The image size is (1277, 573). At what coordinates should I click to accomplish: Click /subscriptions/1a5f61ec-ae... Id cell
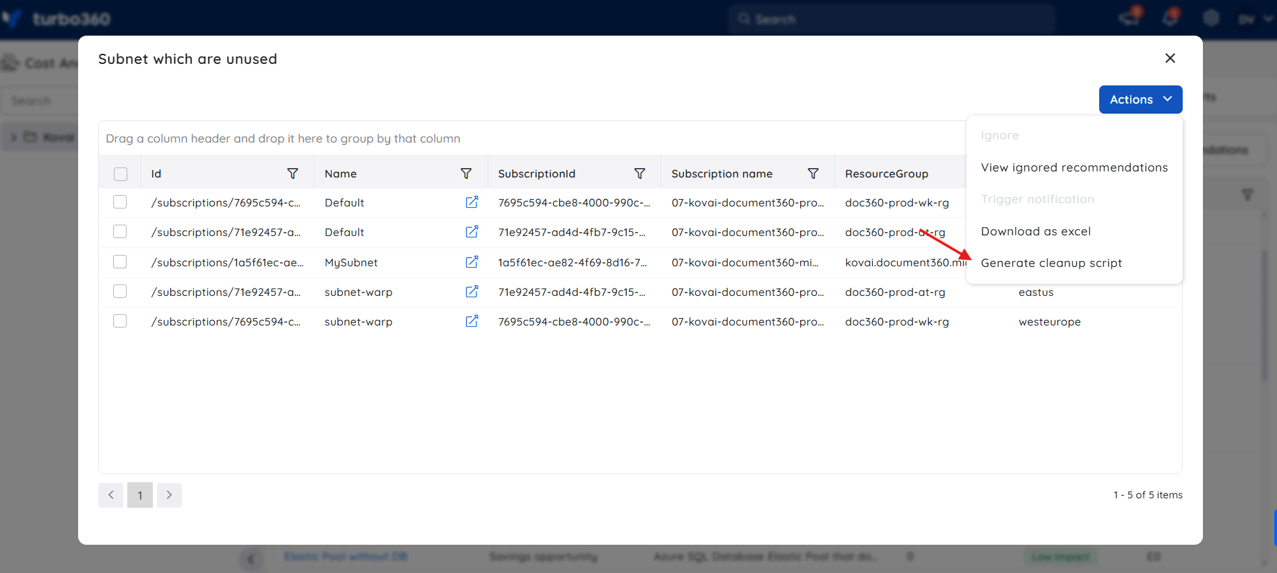pyautogui.click(x=228, y=262)
